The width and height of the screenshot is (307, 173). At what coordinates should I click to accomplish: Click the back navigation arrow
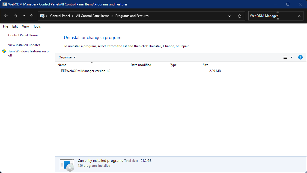coord(6,16)
